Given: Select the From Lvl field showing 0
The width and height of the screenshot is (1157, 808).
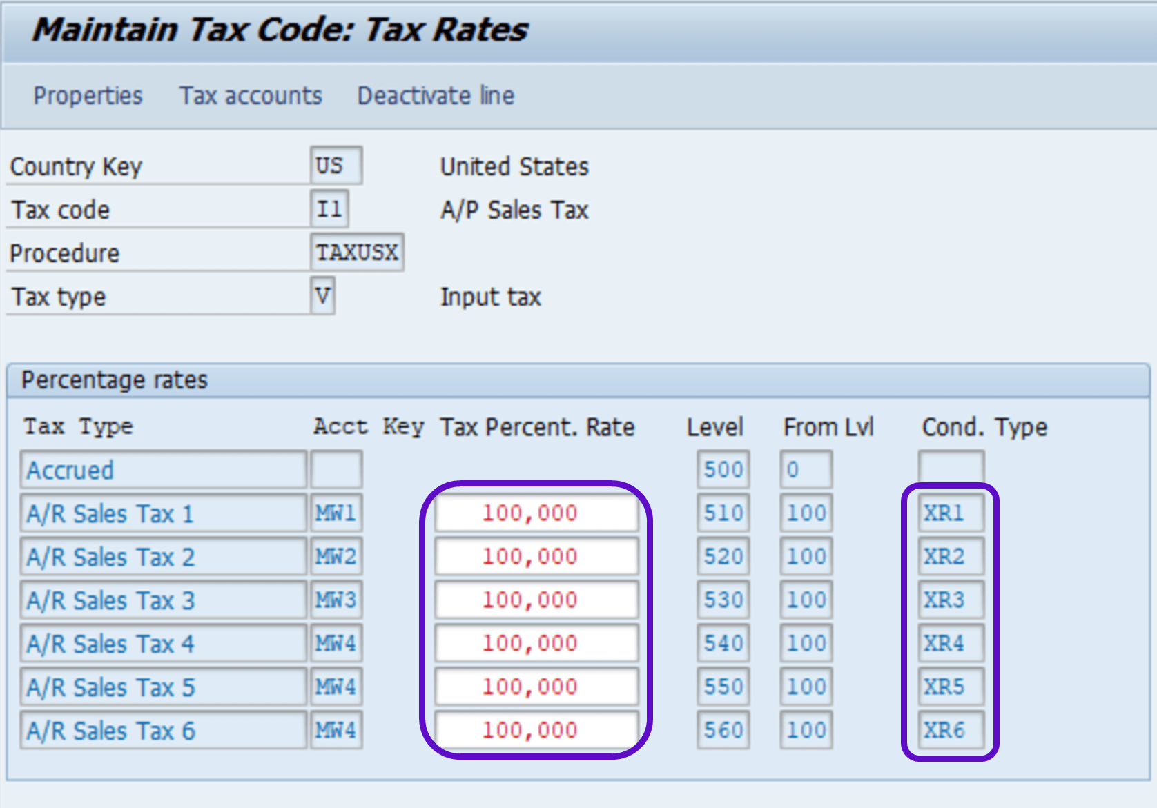Looking at the screenshot, I should click(x=805, y=470).
